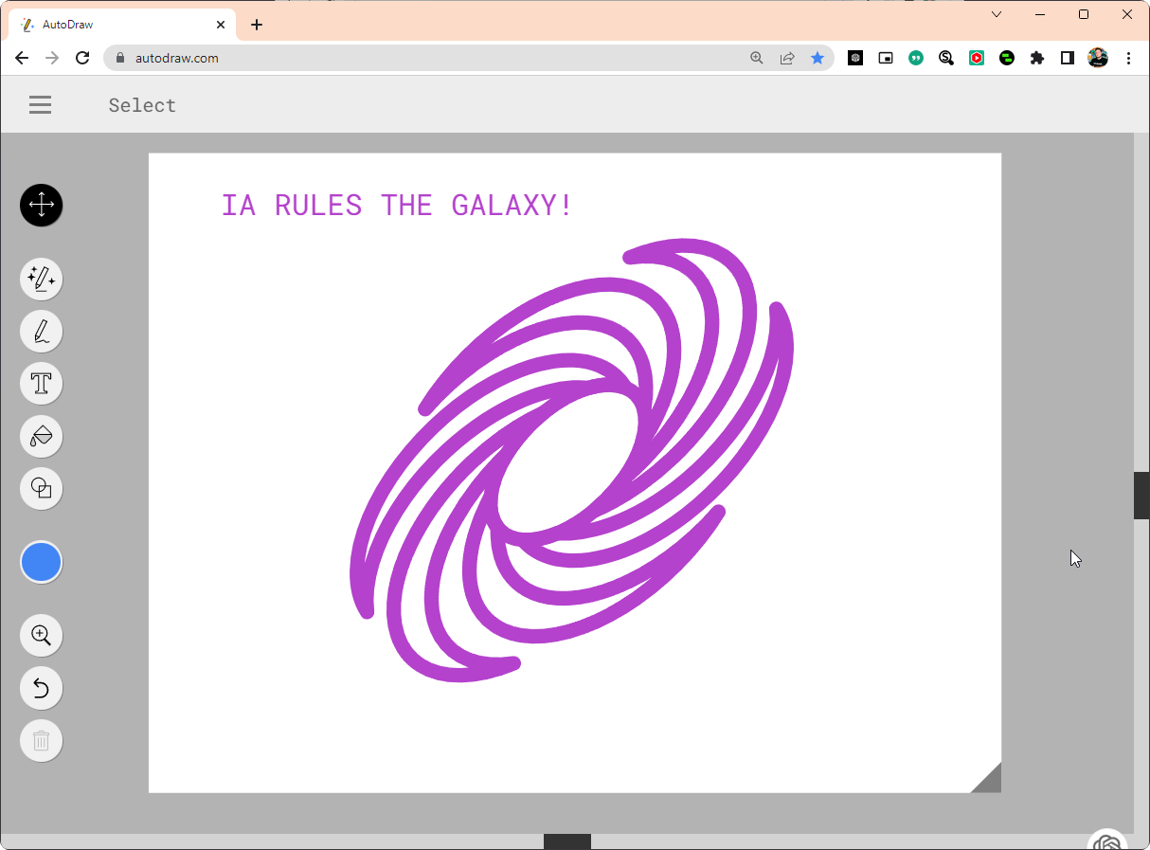View site info via the lock icon
The image size is (1150, 850).
click(x=119, y=58)
